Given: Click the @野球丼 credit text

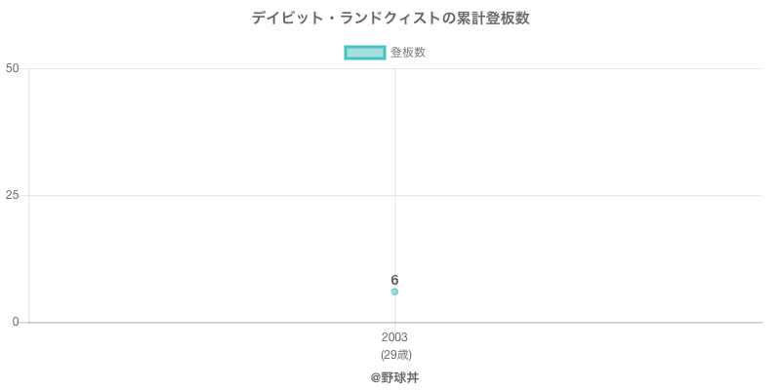Looking at the screenshot, I should coord(394,377).
